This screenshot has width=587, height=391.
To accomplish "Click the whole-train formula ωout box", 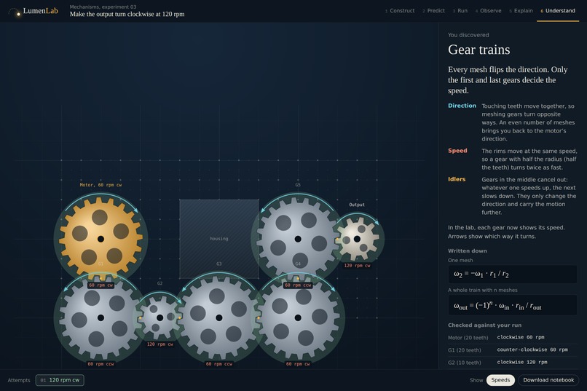I will 512,305.
